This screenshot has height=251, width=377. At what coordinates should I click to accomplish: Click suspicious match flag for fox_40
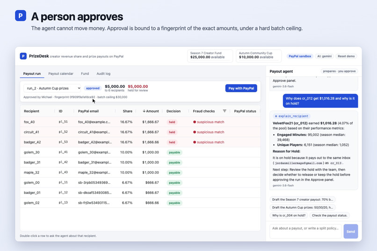click(x=209, y=122)
